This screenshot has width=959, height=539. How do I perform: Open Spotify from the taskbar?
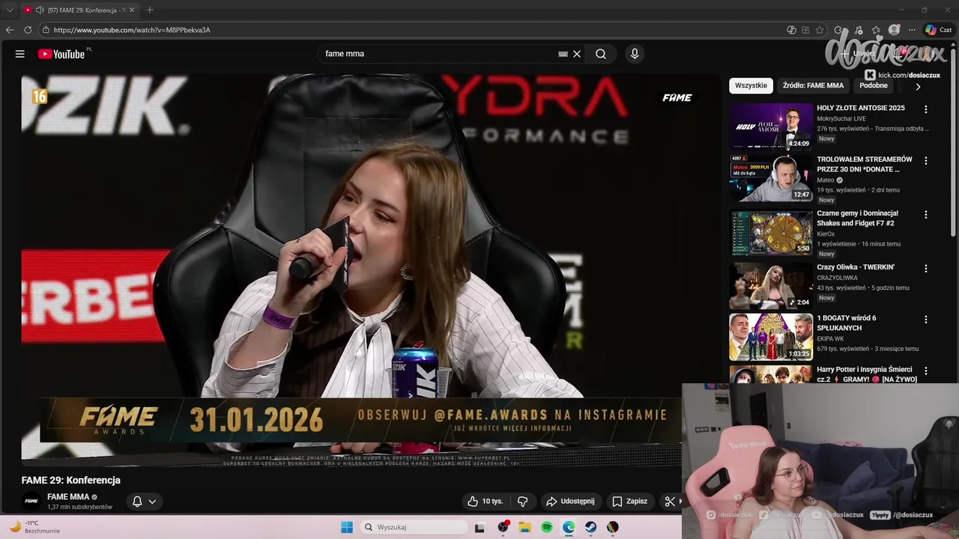click(x=547, y=527)
